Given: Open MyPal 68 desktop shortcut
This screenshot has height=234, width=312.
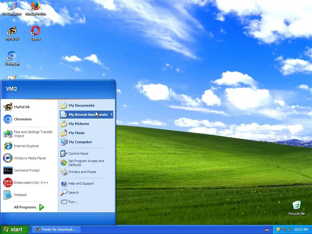Looking at the screenshot, I should pyautogui.click(x=12, y=33).
